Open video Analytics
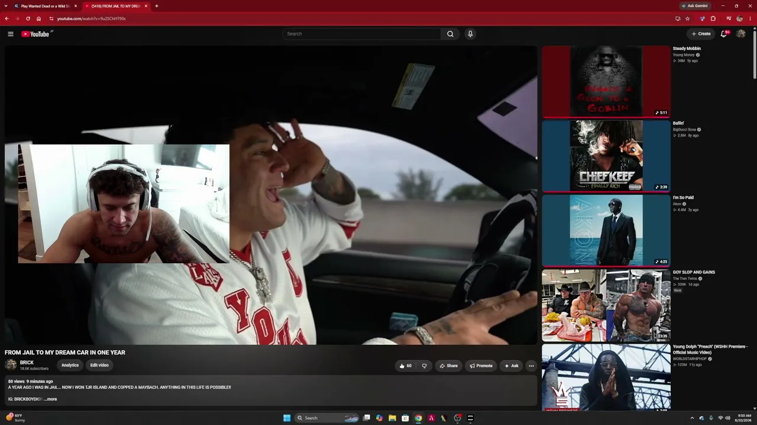The height and width of the screenshot is (425, 757). point(70,365)
